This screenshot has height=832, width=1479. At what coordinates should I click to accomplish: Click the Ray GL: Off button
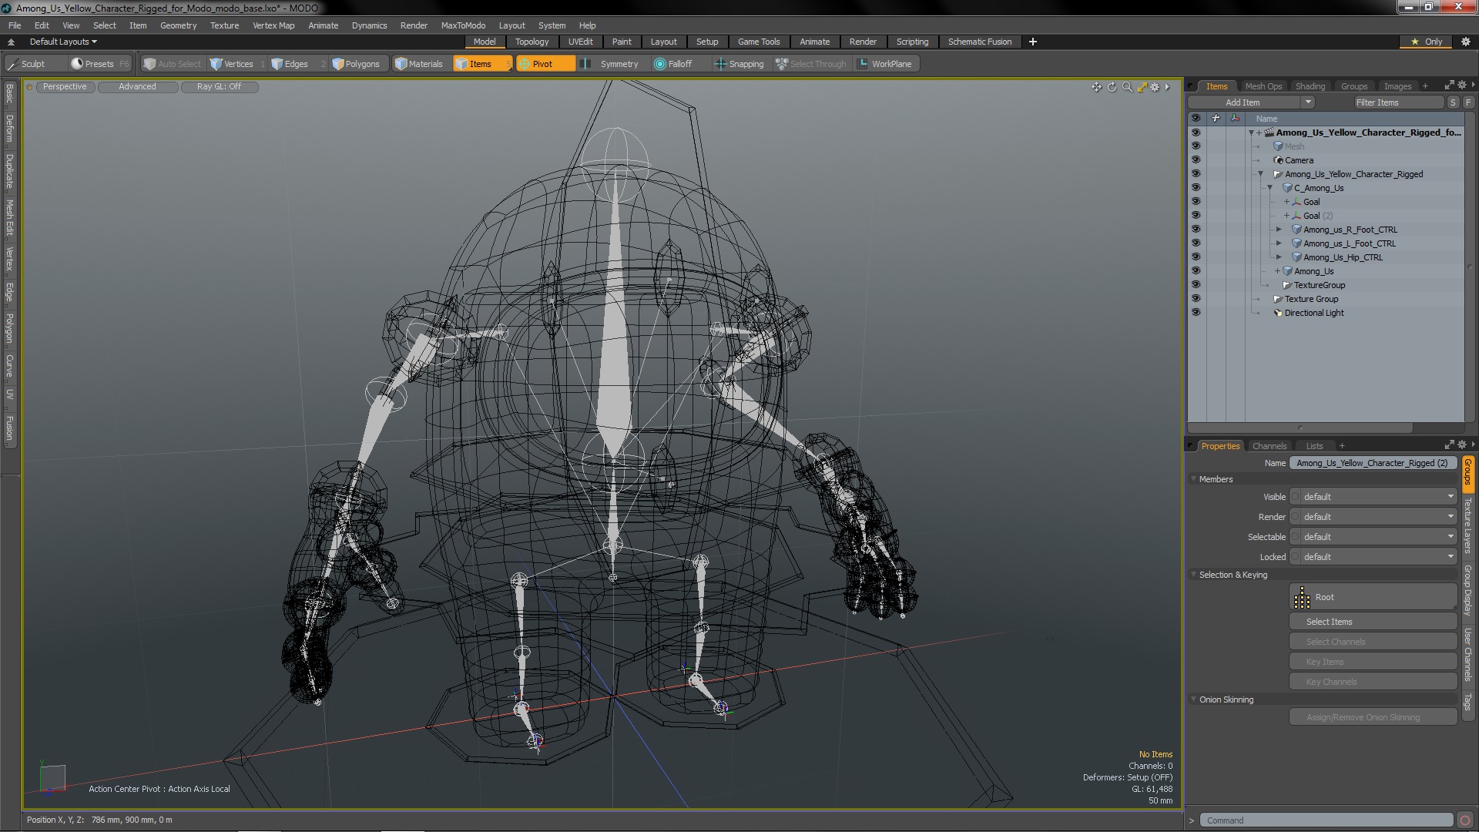(x=219, y=86)
